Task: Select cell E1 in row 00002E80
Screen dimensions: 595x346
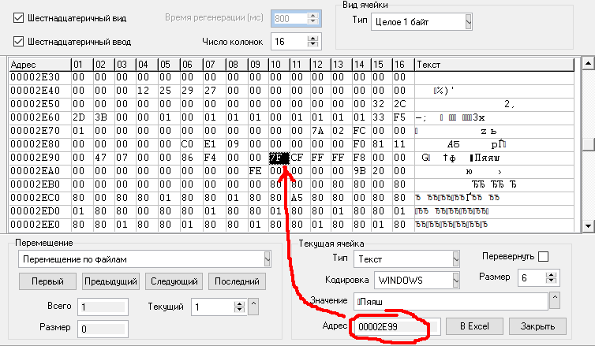Action: [x=214, y=144]
